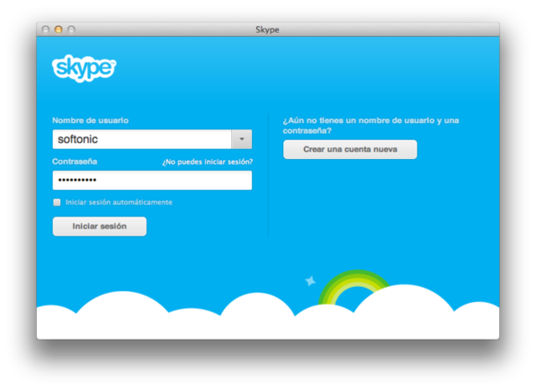The width and height of the screenshot is (536, 390).
Task: Focus the Nombre de usuario field
Action: 142,139
